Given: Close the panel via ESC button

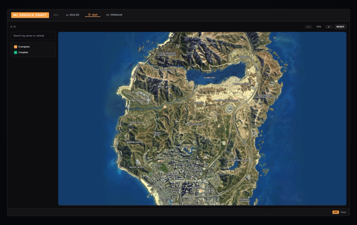Looking at the screenshot, I should (x=335, y=212).
